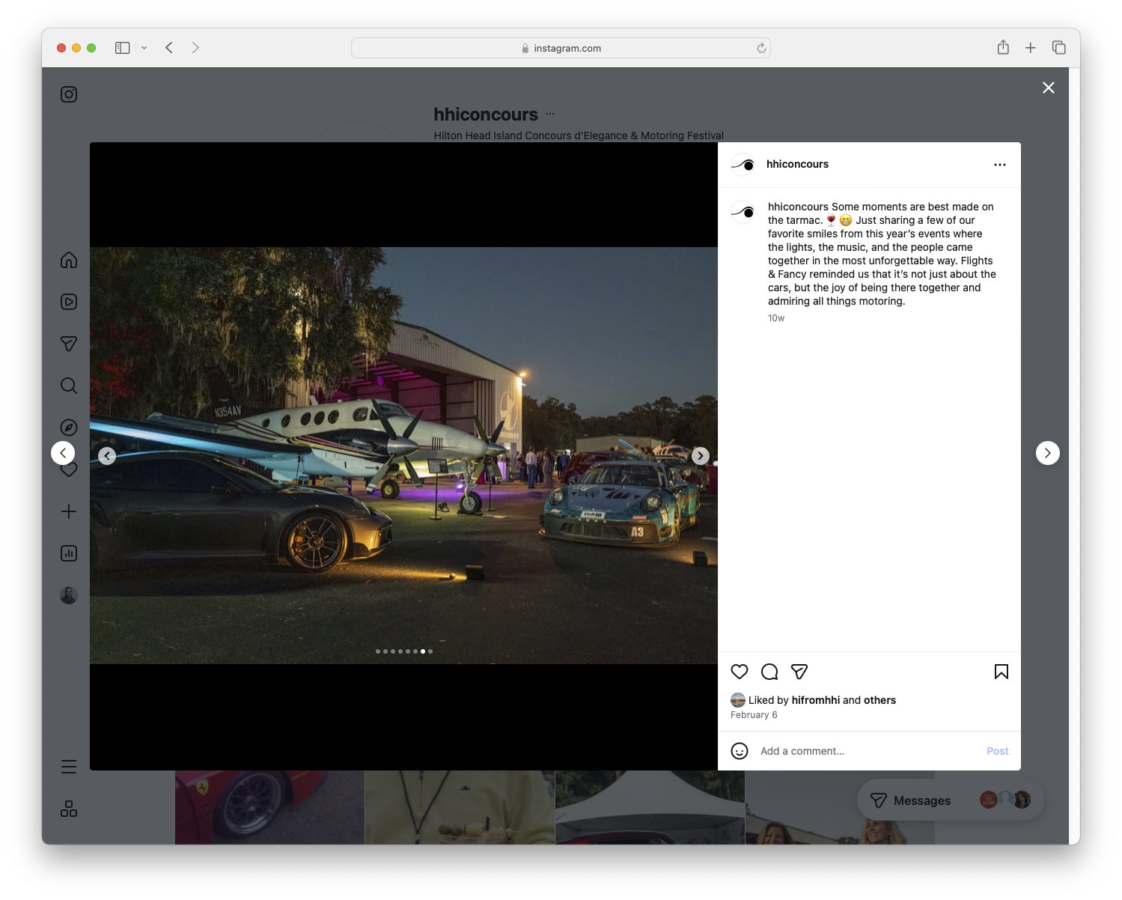Open the post options ellipsis menu

click(x=1000, y=164)
